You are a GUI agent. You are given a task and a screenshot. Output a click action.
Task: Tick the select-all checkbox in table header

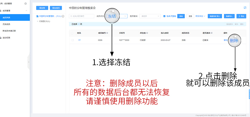[72, 33]
